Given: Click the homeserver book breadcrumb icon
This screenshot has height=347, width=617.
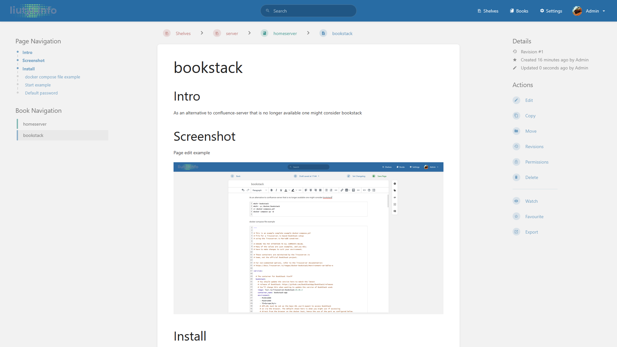Looking at the screenshot, I should 264,33.
